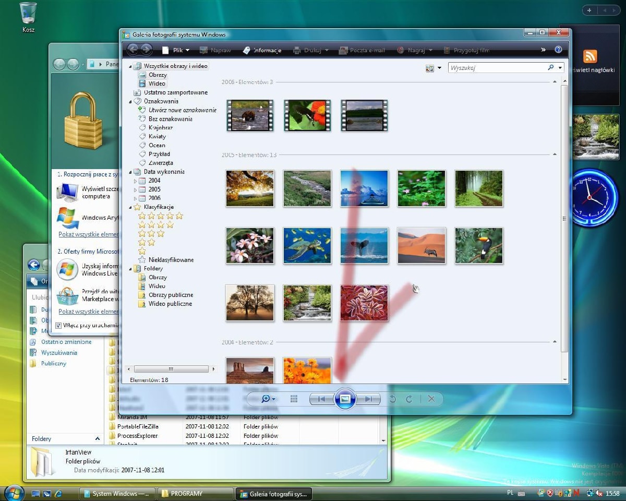Select the Napraw (Fix) toolbar item

(x=216, y=50)
